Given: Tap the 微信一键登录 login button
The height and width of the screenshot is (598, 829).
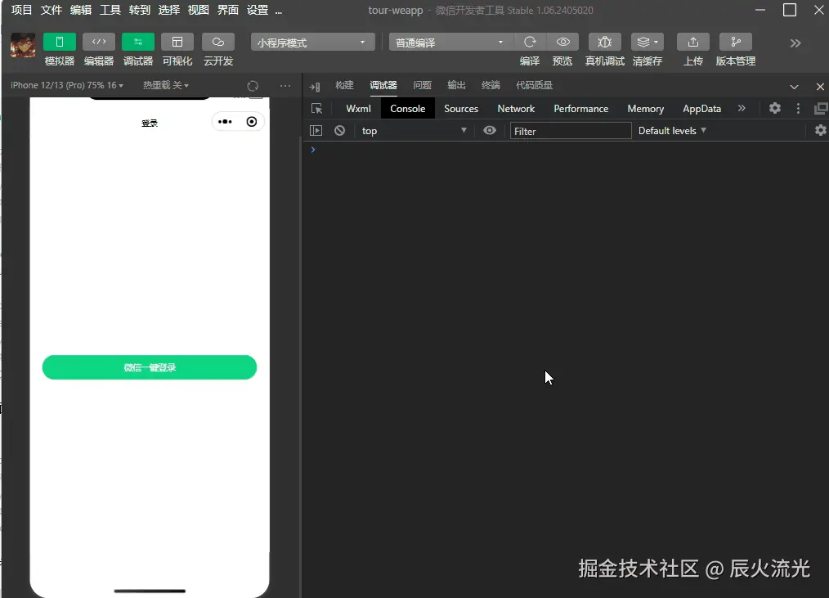Looking at the screenshot, I should pyautogui.click(x=149, y=367).
